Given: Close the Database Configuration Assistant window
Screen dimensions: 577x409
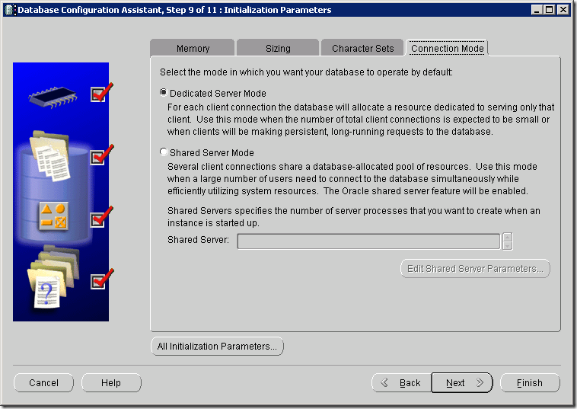Looking at the screenshot, I should [x=563, y=10].
